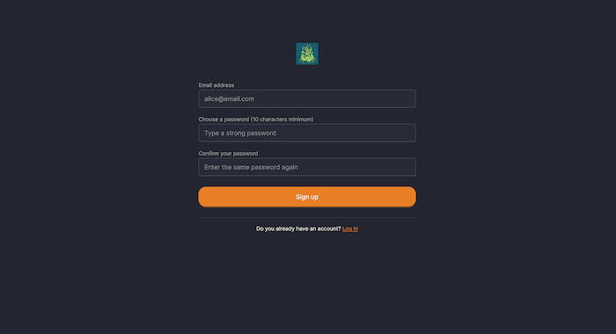The width and height of the screenshot is (616, 334).
Task: Click the green plant logo icon
Action: tap(307, 54)
